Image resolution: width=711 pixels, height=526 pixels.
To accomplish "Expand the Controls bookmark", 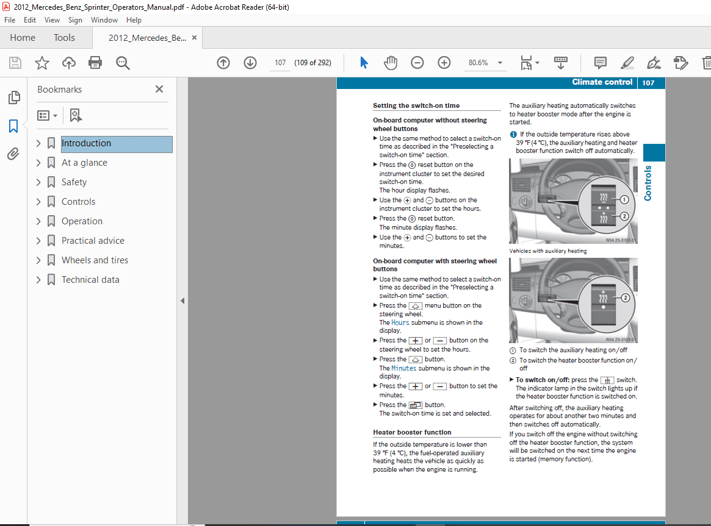I will tap(38, 201).
